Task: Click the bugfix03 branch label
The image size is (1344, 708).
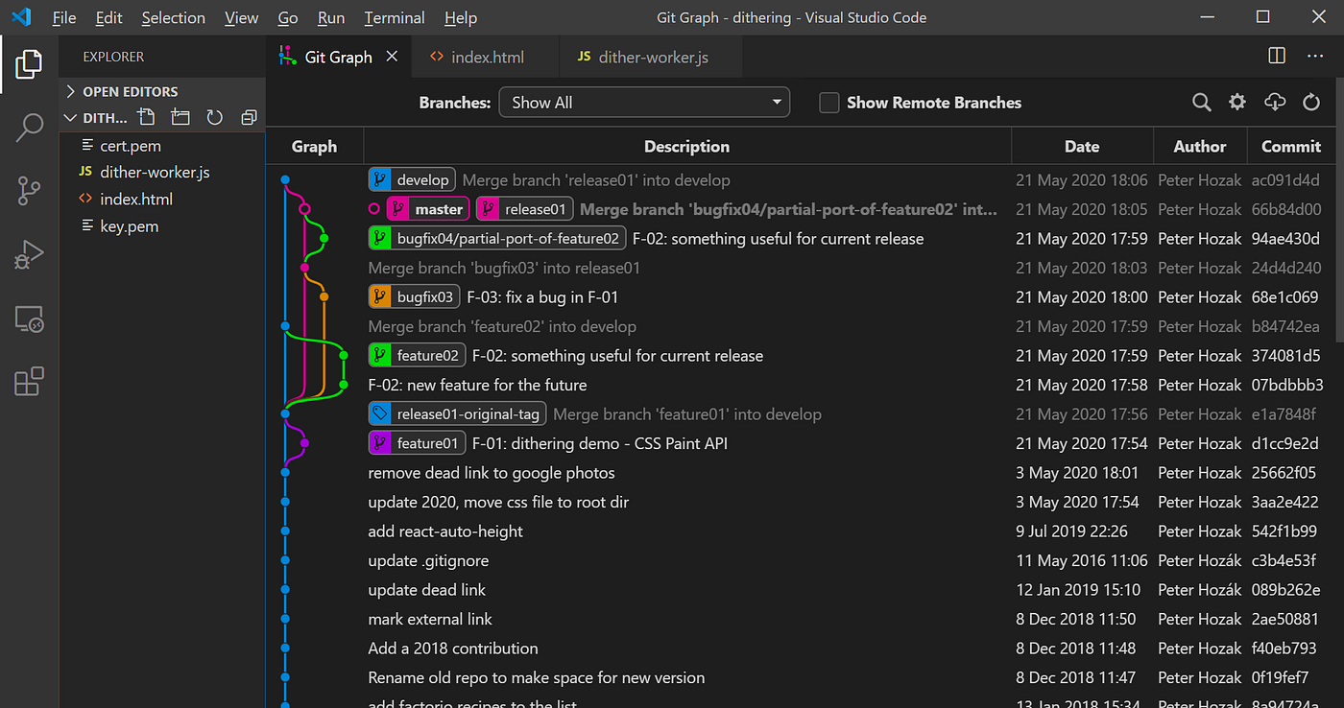Action: (x=414, y=297)
